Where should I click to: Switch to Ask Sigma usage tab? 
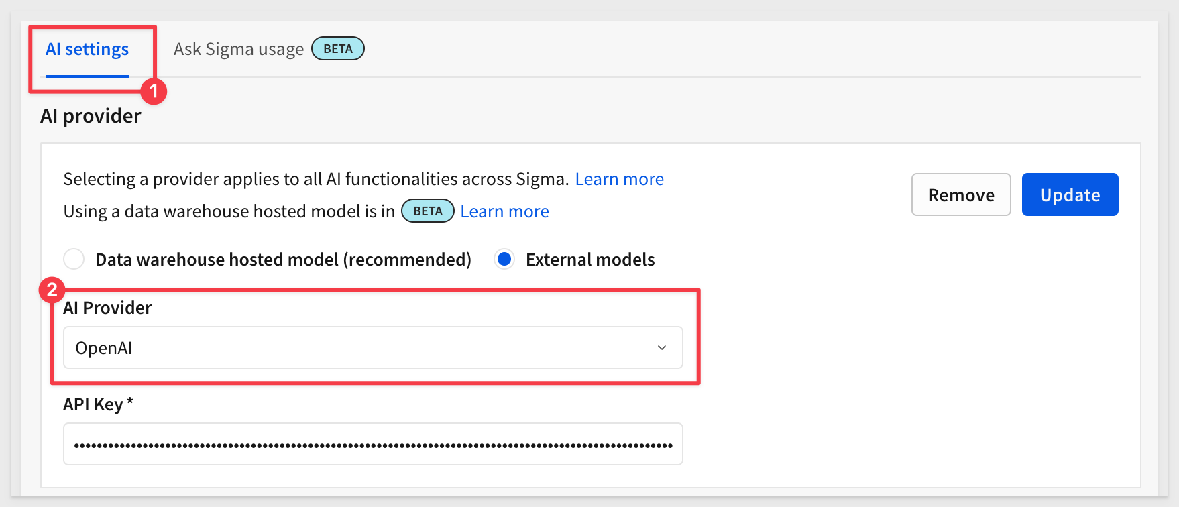tap(239, 49)
